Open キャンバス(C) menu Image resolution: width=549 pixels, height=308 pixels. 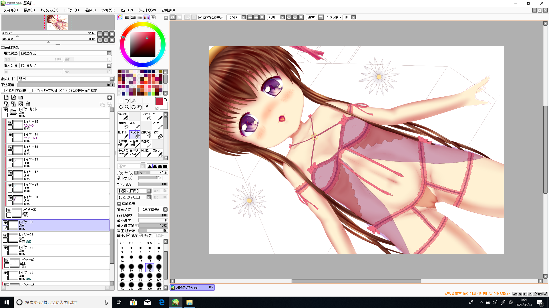point(49,10)
